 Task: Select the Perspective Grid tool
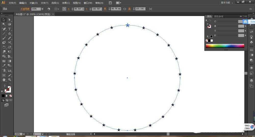(x=10, y=56)
